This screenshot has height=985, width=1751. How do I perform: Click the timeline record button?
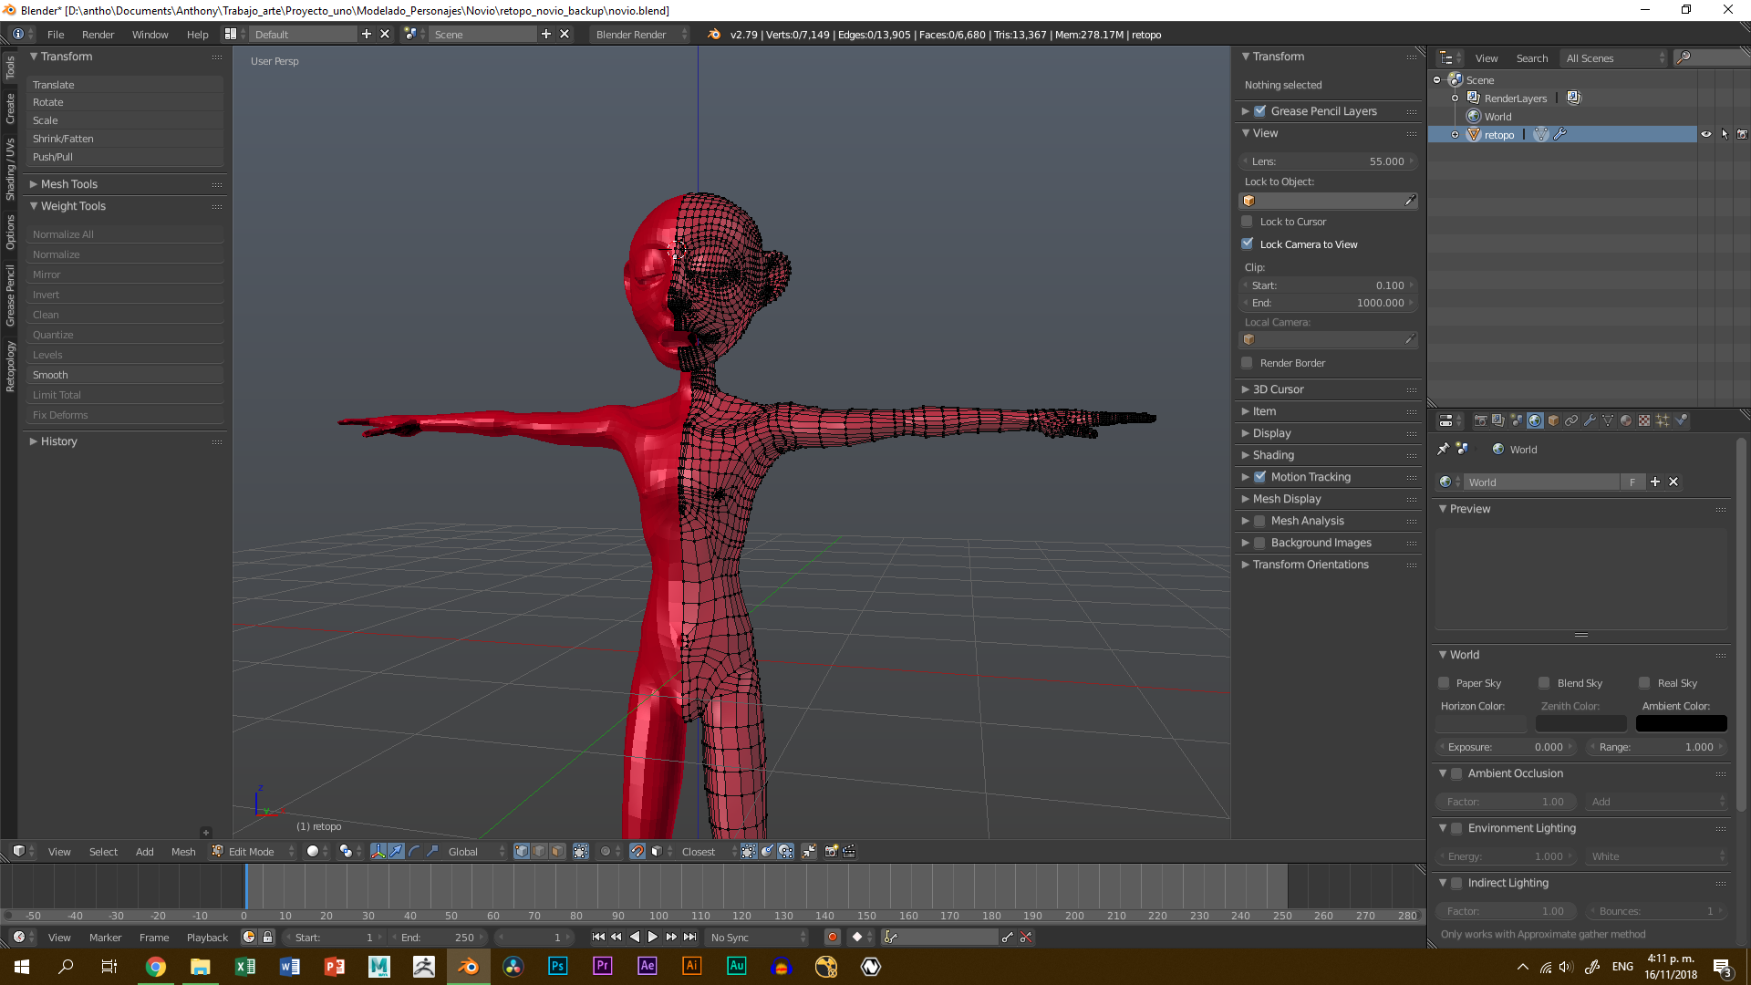pyautogui.click(x=832, y=937)
